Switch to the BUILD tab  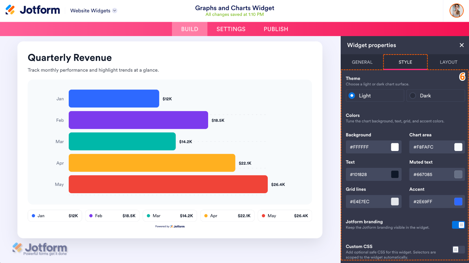point(190,29)
